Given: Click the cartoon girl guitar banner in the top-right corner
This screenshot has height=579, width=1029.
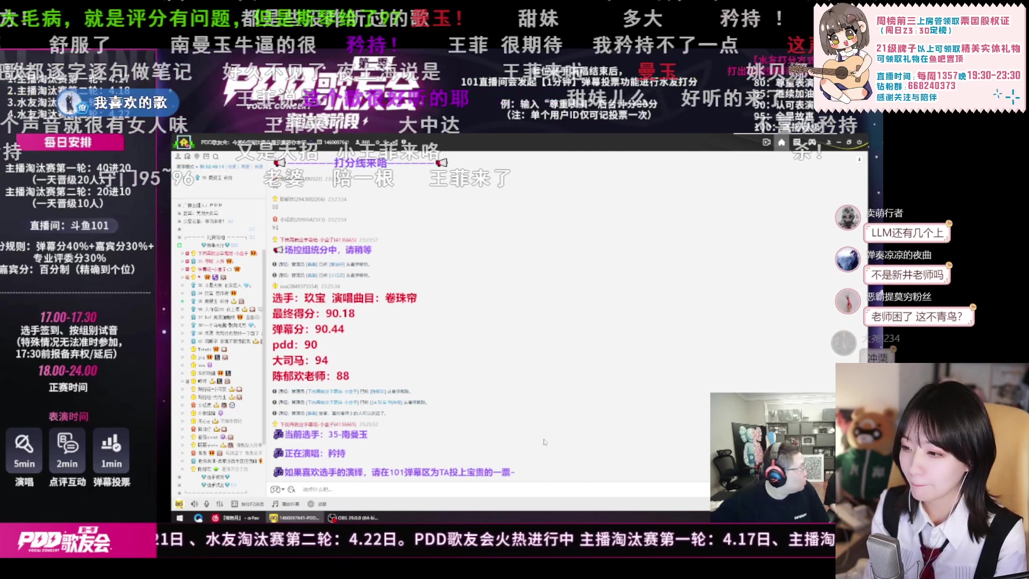Looking at the screenshot, I should click(920, 57).
